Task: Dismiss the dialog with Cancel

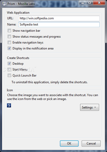Action: (91, 143)
